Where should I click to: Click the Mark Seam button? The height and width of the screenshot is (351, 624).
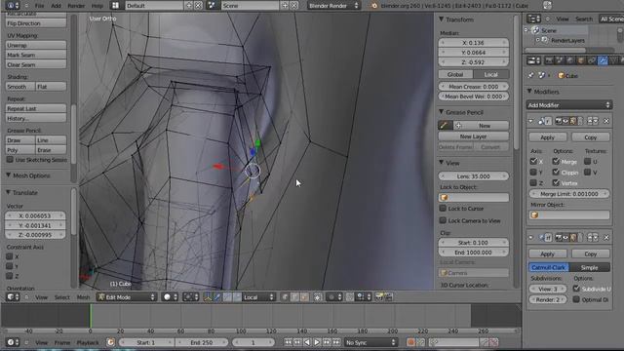36,55
